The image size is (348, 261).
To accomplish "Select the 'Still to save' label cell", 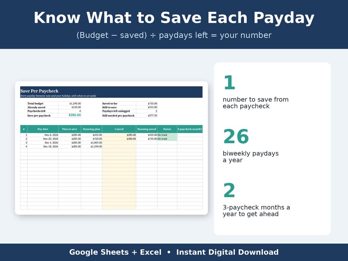I will point(119,107).
